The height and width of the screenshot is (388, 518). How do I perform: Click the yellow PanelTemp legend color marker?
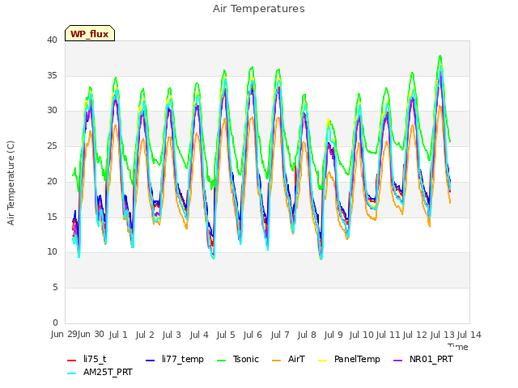point(323,361)
